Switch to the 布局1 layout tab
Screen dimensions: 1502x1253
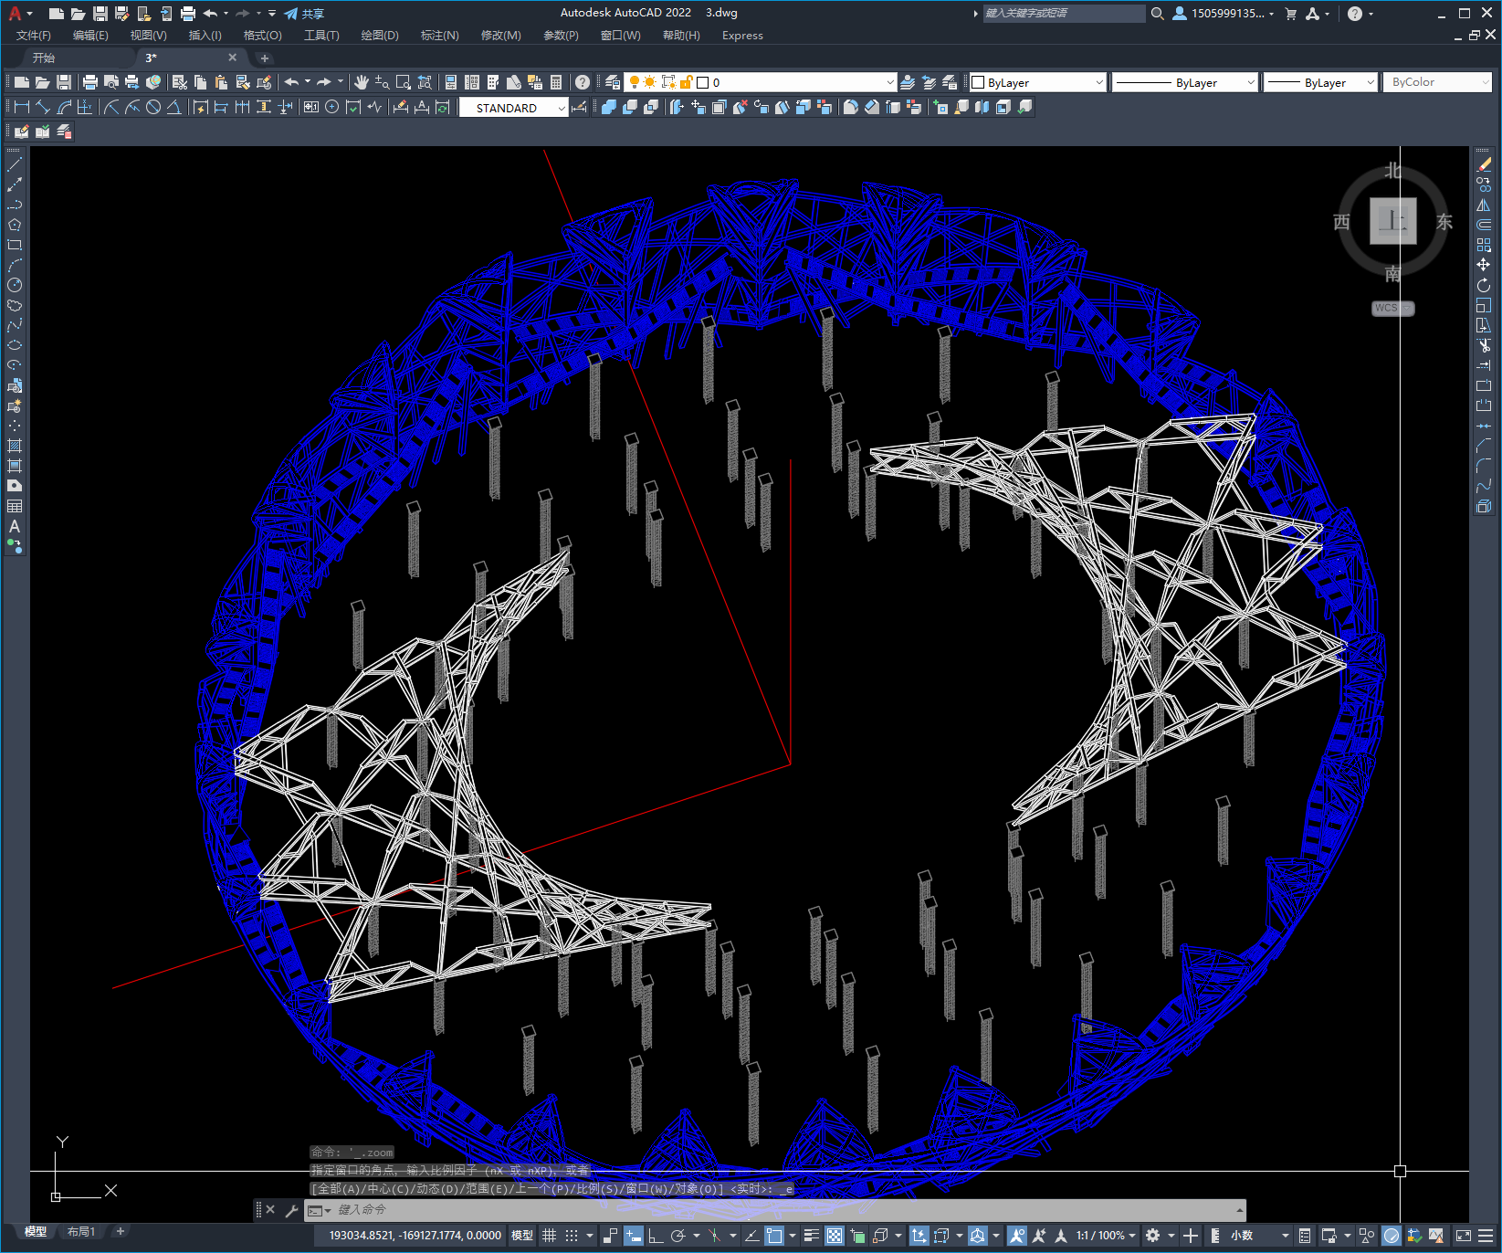click(81, 1232)
